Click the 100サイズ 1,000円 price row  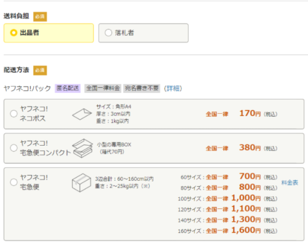pos(227,198)
